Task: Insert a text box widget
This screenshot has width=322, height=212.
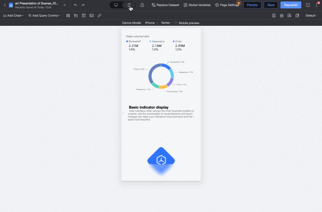Action: coord(84,16)
